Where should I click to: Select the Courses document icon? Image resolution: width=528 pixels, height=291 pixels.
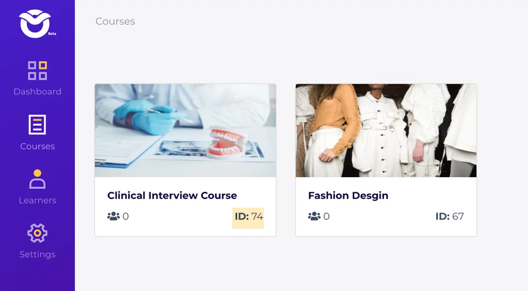[37, 124]
